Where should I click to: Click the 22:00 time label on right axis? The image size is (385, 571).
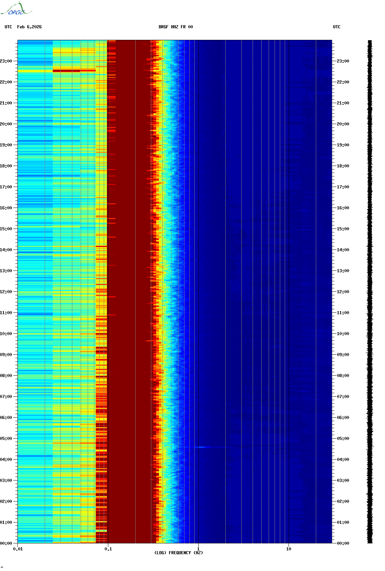(343, 82)
